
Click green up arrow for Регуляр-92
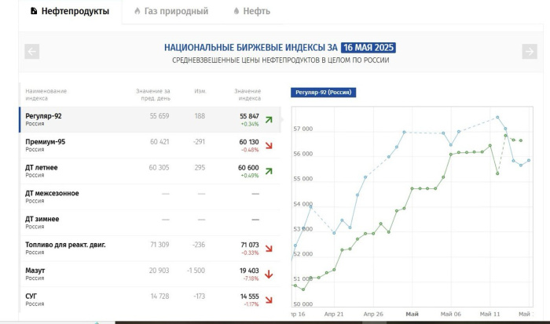pos(269,120)
